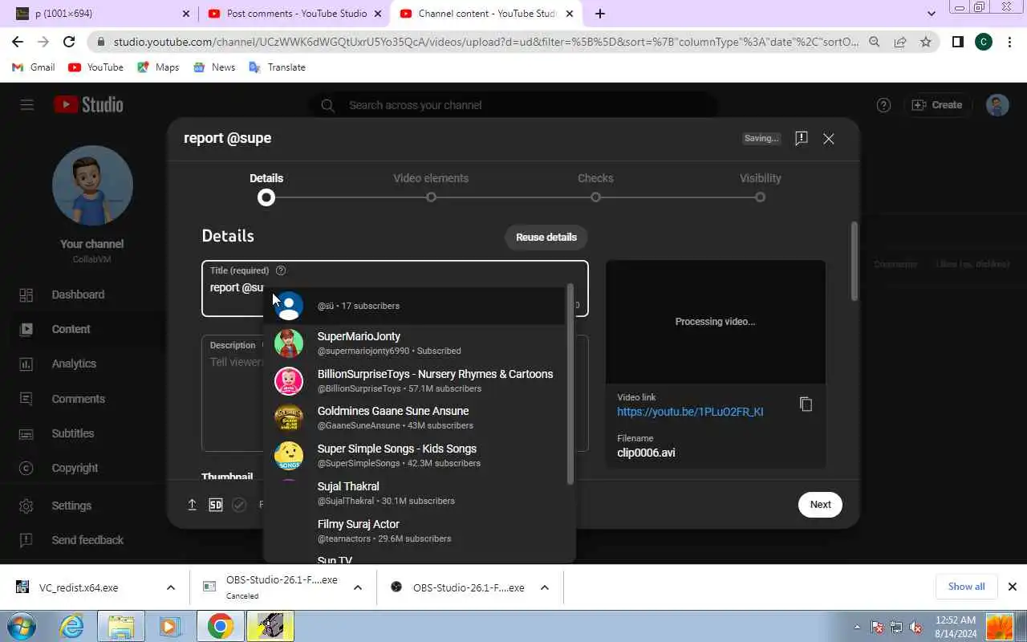Screen dimensions: 1027x642
Task: Click Send feedback in the sidebar
Action: click(x=87, y=540)
